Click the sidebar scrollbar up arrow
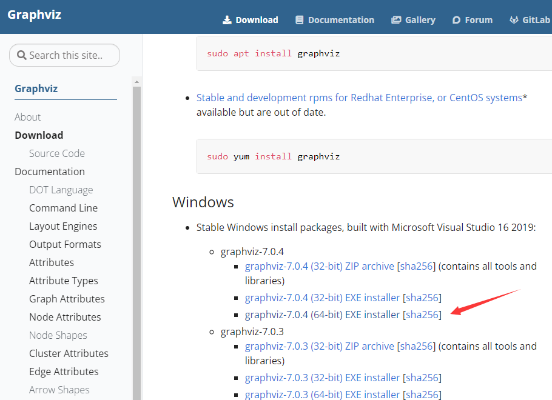Screen dimensions: 552x400 tap(136, 82)
